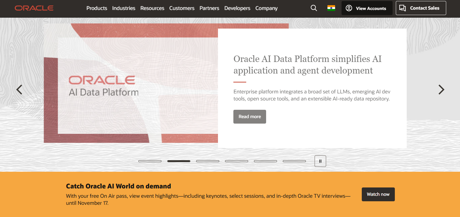Go back using the left carousel arrow

point(19,90)
